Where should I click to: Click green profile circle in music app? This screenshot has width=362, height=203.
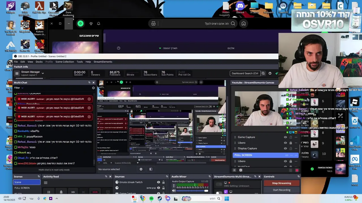click(81, 24)
